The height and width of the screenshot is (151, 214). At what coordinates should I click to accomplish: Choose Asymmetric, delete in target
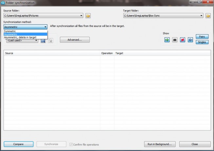26,37
